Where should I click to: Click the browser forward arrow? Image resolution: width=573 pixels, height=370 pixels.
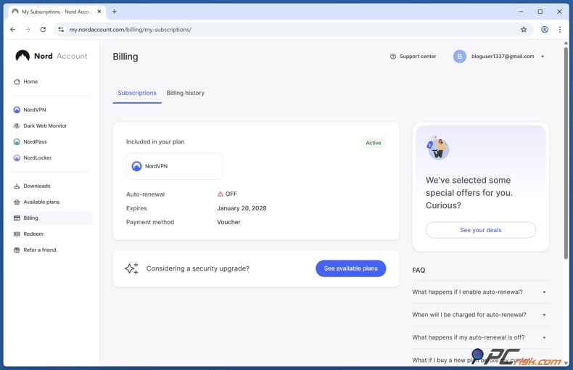(x=28, y=30)
